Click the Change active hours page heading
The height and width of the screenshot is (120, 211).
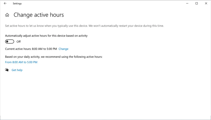click(39, 15)
